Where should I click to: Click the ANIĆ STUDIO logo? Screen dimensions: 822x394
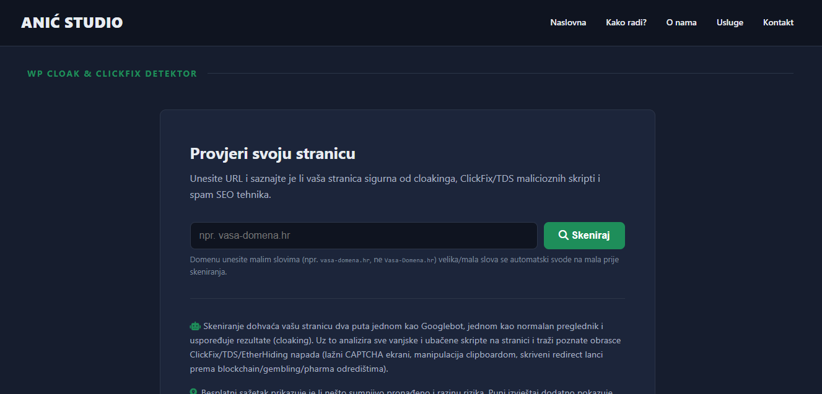[72, 23]
